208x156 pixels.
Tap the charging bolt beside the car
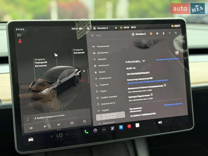(x=84, y=71)
